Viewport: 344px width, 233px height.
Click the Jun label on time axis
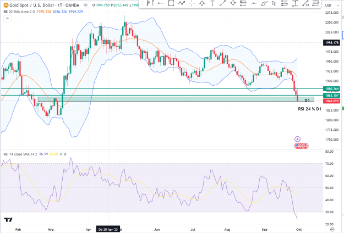pyautogui.click(x=157, y=230)
